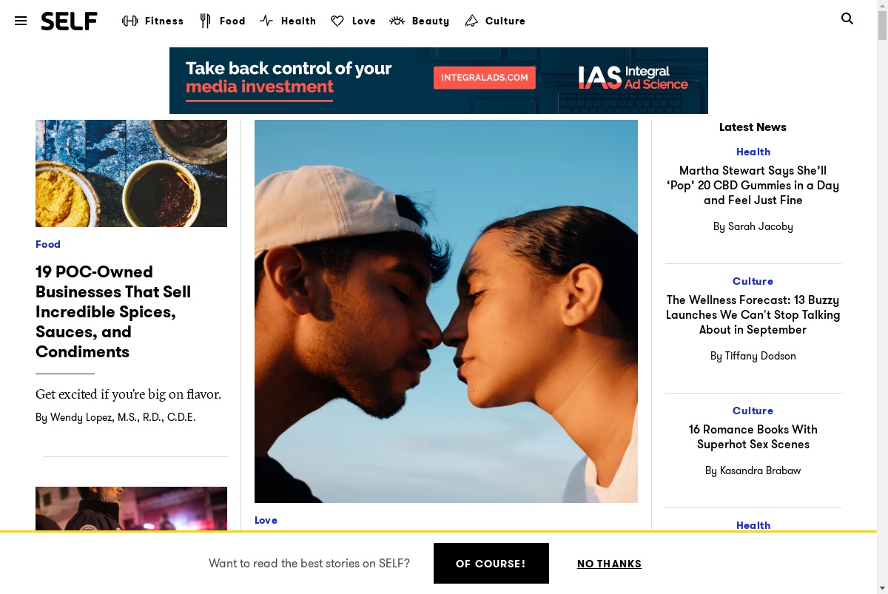Click the dumbbell Fitness icon
This screenshot has height=594, width=888.
coord(130,21)
